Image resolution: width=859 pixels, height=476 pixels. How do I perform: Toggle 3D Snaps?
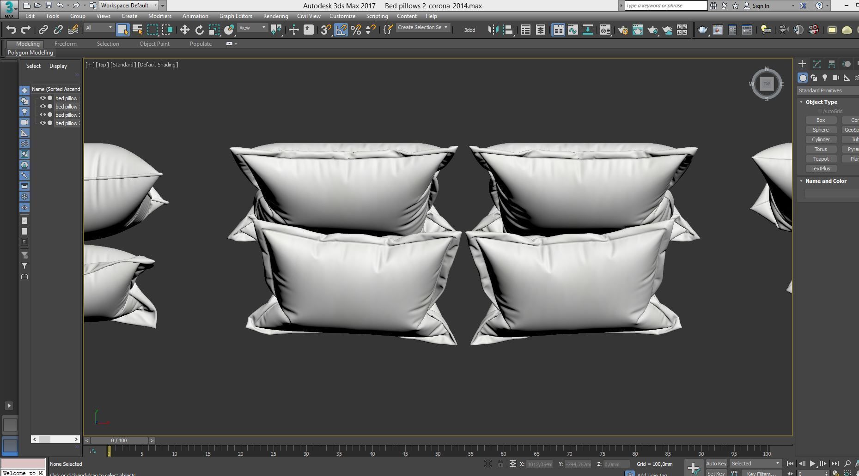326,30
